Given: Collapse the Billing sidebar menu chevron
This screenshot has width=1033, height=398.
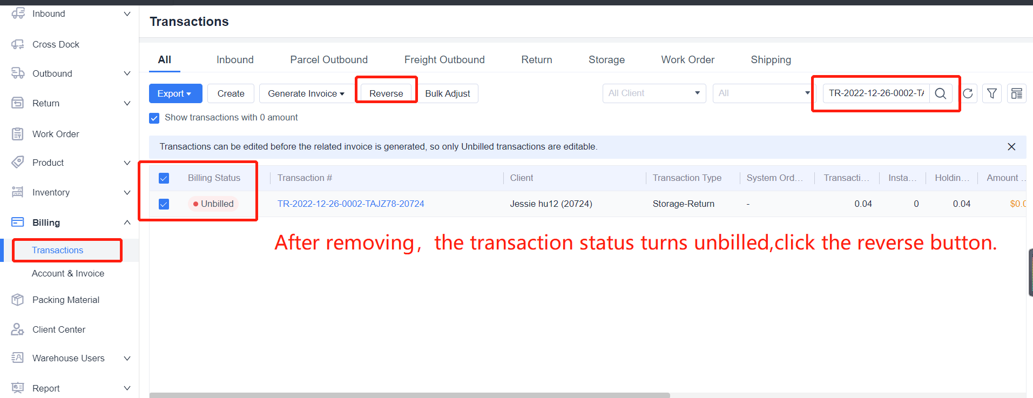Looking at the screenshot, I should [x=127, y=222].
